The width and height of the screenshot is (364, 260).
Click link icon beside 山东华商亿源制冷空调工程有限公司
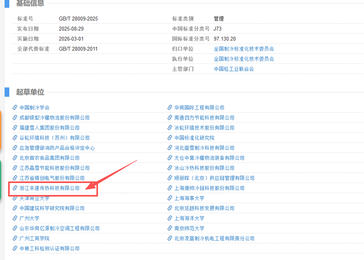pyautogui.click(x=15, y=228)
